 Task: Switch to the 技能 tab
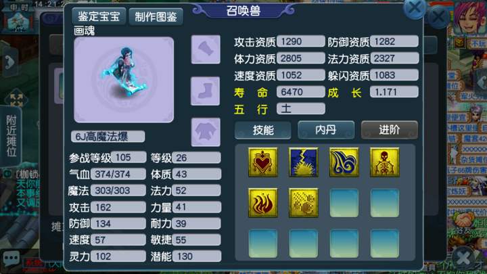click(263, 130)
